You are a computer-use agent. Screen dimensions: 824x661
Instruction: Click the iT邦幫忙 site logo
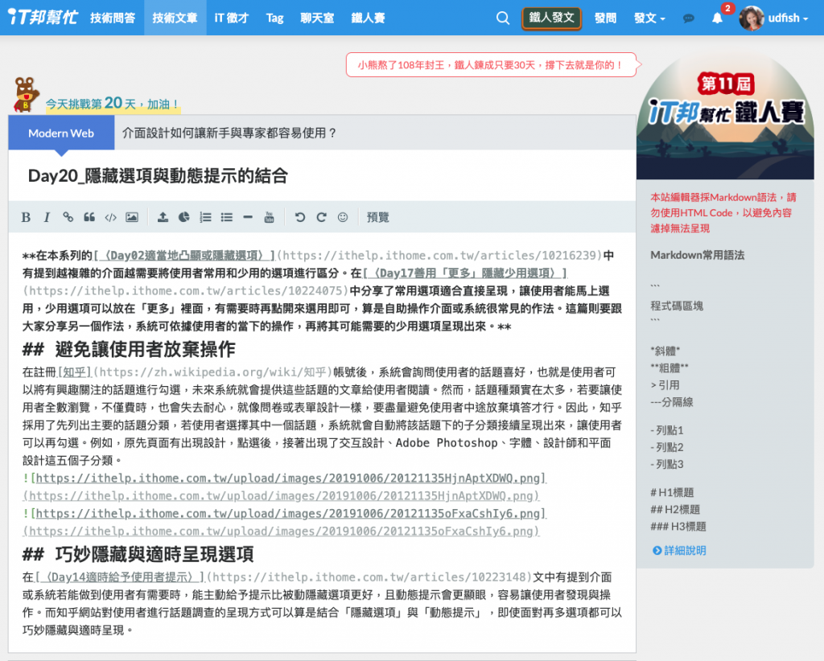43,17
